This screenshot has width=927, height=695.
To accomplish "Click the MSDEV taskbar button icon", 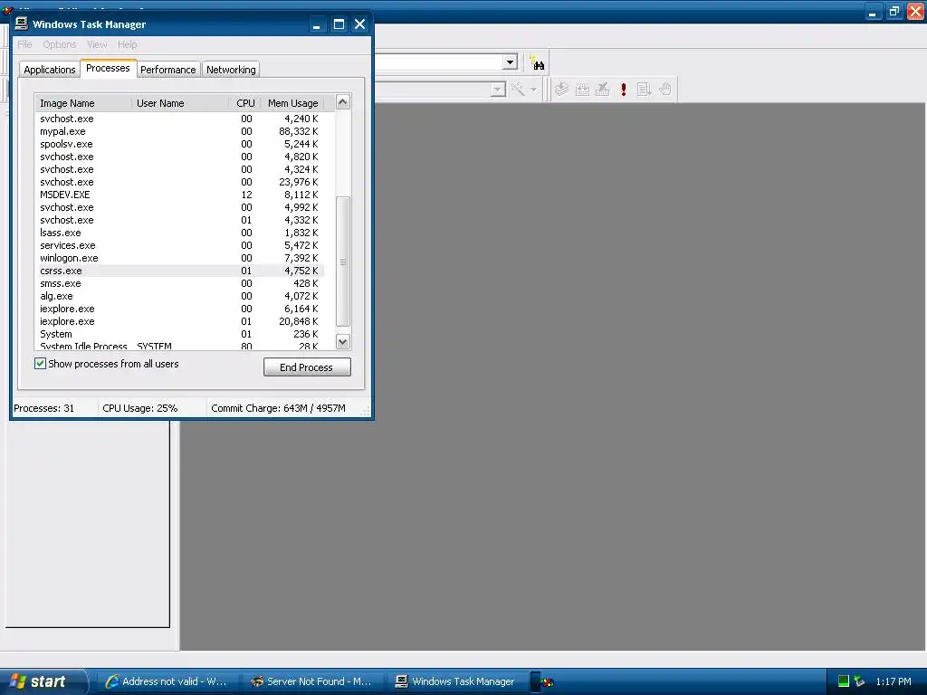I will (547, 682).
